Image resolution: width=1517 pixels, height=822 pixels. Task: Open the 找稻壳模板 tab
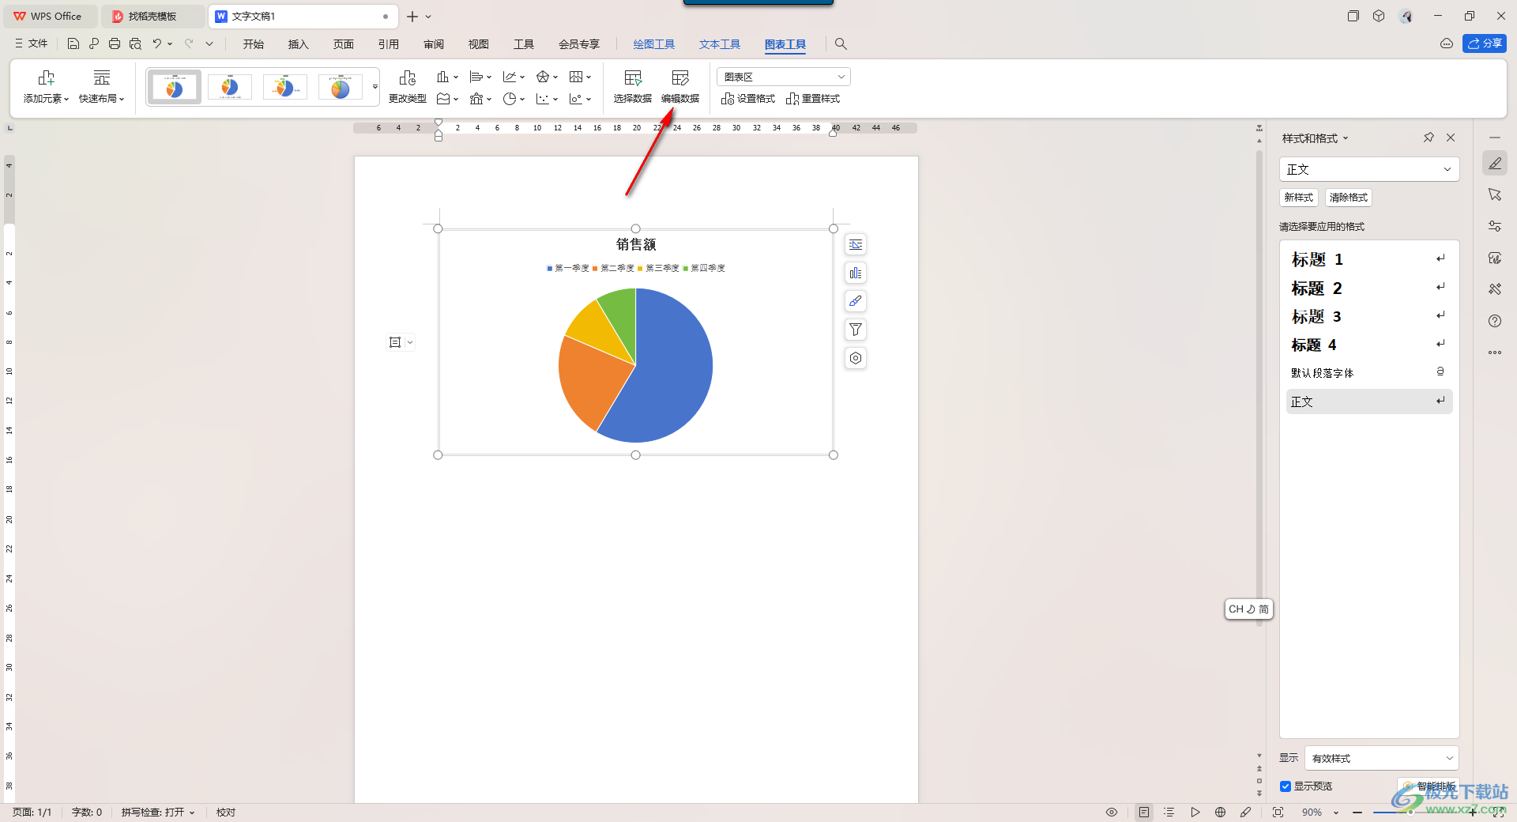point(152,16)
